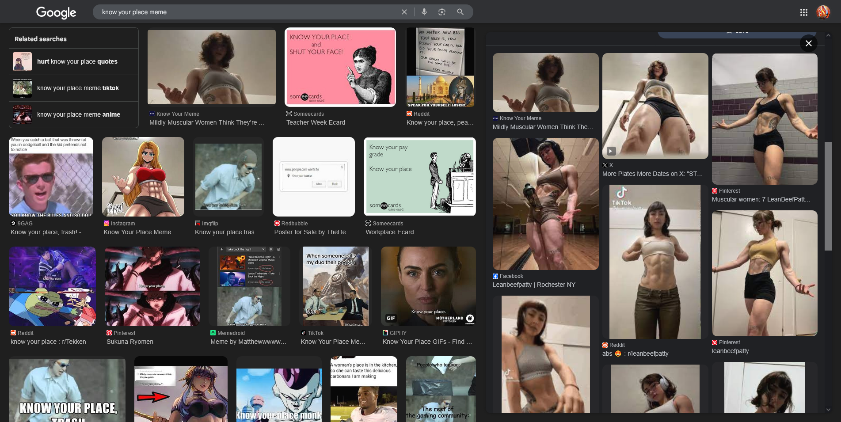Click the magnifying glass search icon
Screen dimensions: 841x422
pos(460,12)
